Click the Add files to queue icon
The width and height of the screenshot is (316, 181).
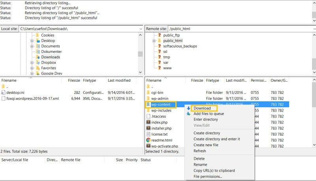tap(188, 114)
